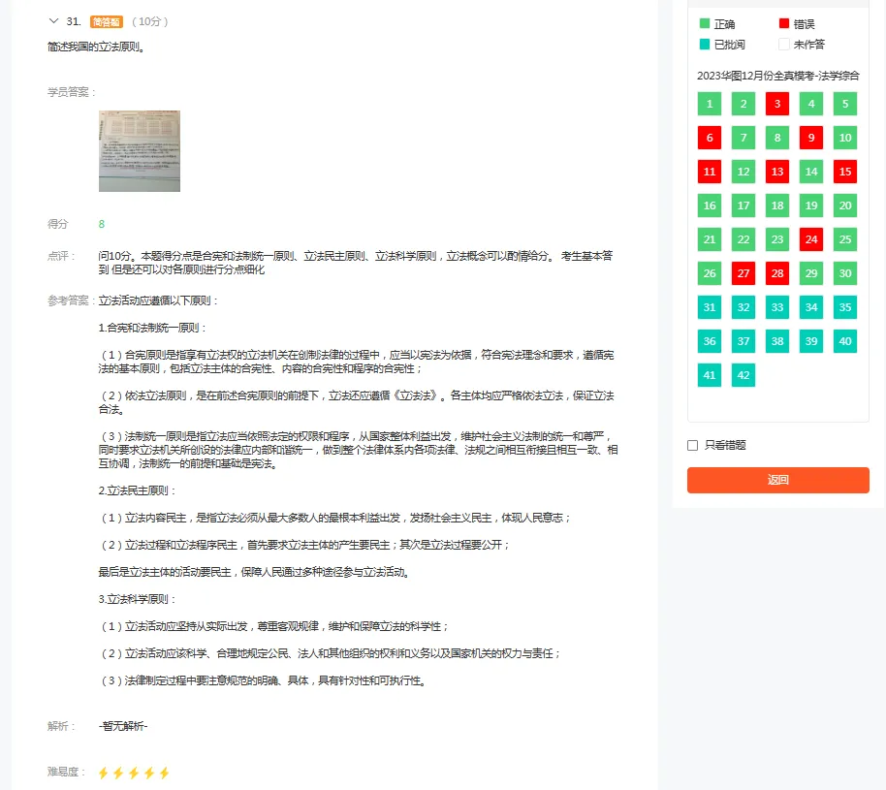Screen dimensions: 886x790
Task: Click the white 未作答 legend swatch
Action: 783,44
